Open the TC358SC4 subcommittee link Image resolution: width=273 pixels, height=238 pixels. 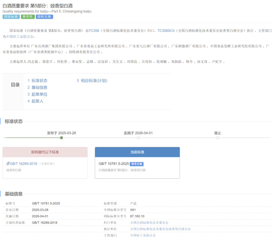coord(166,31)
